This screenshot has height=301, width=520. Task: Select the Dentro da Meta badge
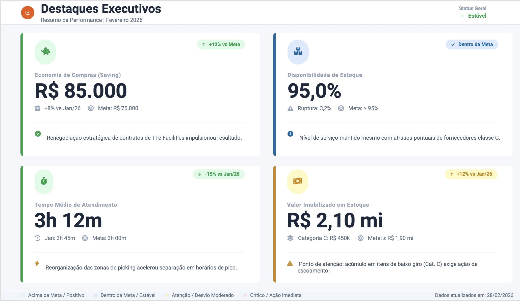[x=472, y=45]
